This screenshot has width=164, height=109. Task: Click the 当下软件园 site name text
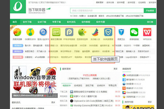click(37, 10)
